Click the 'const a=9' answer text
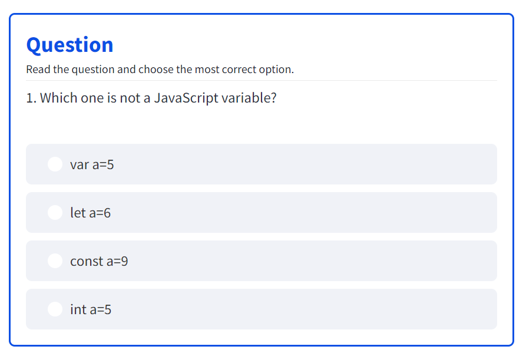Screen dimensions: 526x356 [x=99, y=262]
